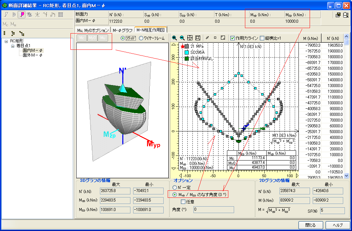Image resolution: width=352 pixels, height=231 pixels.
Task: Open the Mu, My0オプション tab
Action: point(93,30)
